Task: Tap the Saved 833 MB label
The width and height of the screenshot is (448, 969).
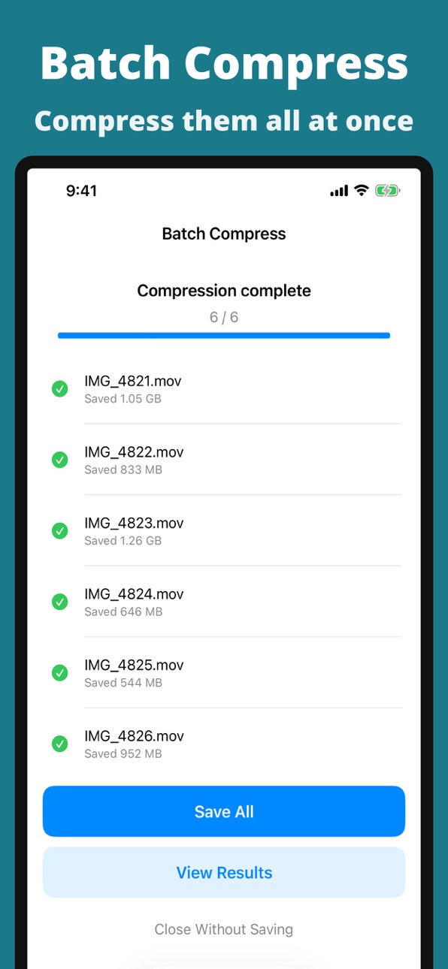Action: point(123,469)
